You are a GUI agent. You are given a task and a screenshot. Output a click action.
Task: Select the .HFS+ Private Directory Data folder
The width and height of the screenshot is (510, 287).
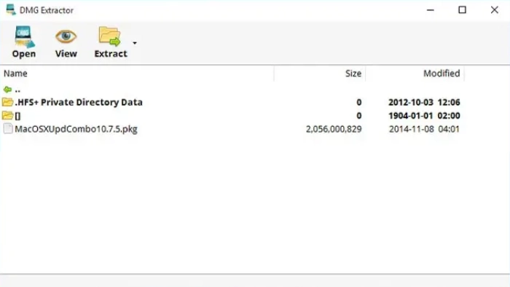[79, 103]
